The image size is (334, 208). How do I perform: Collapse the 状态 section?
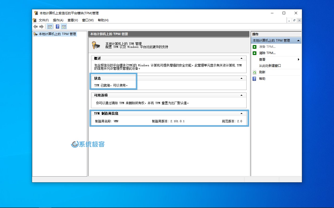coord(241,78)
